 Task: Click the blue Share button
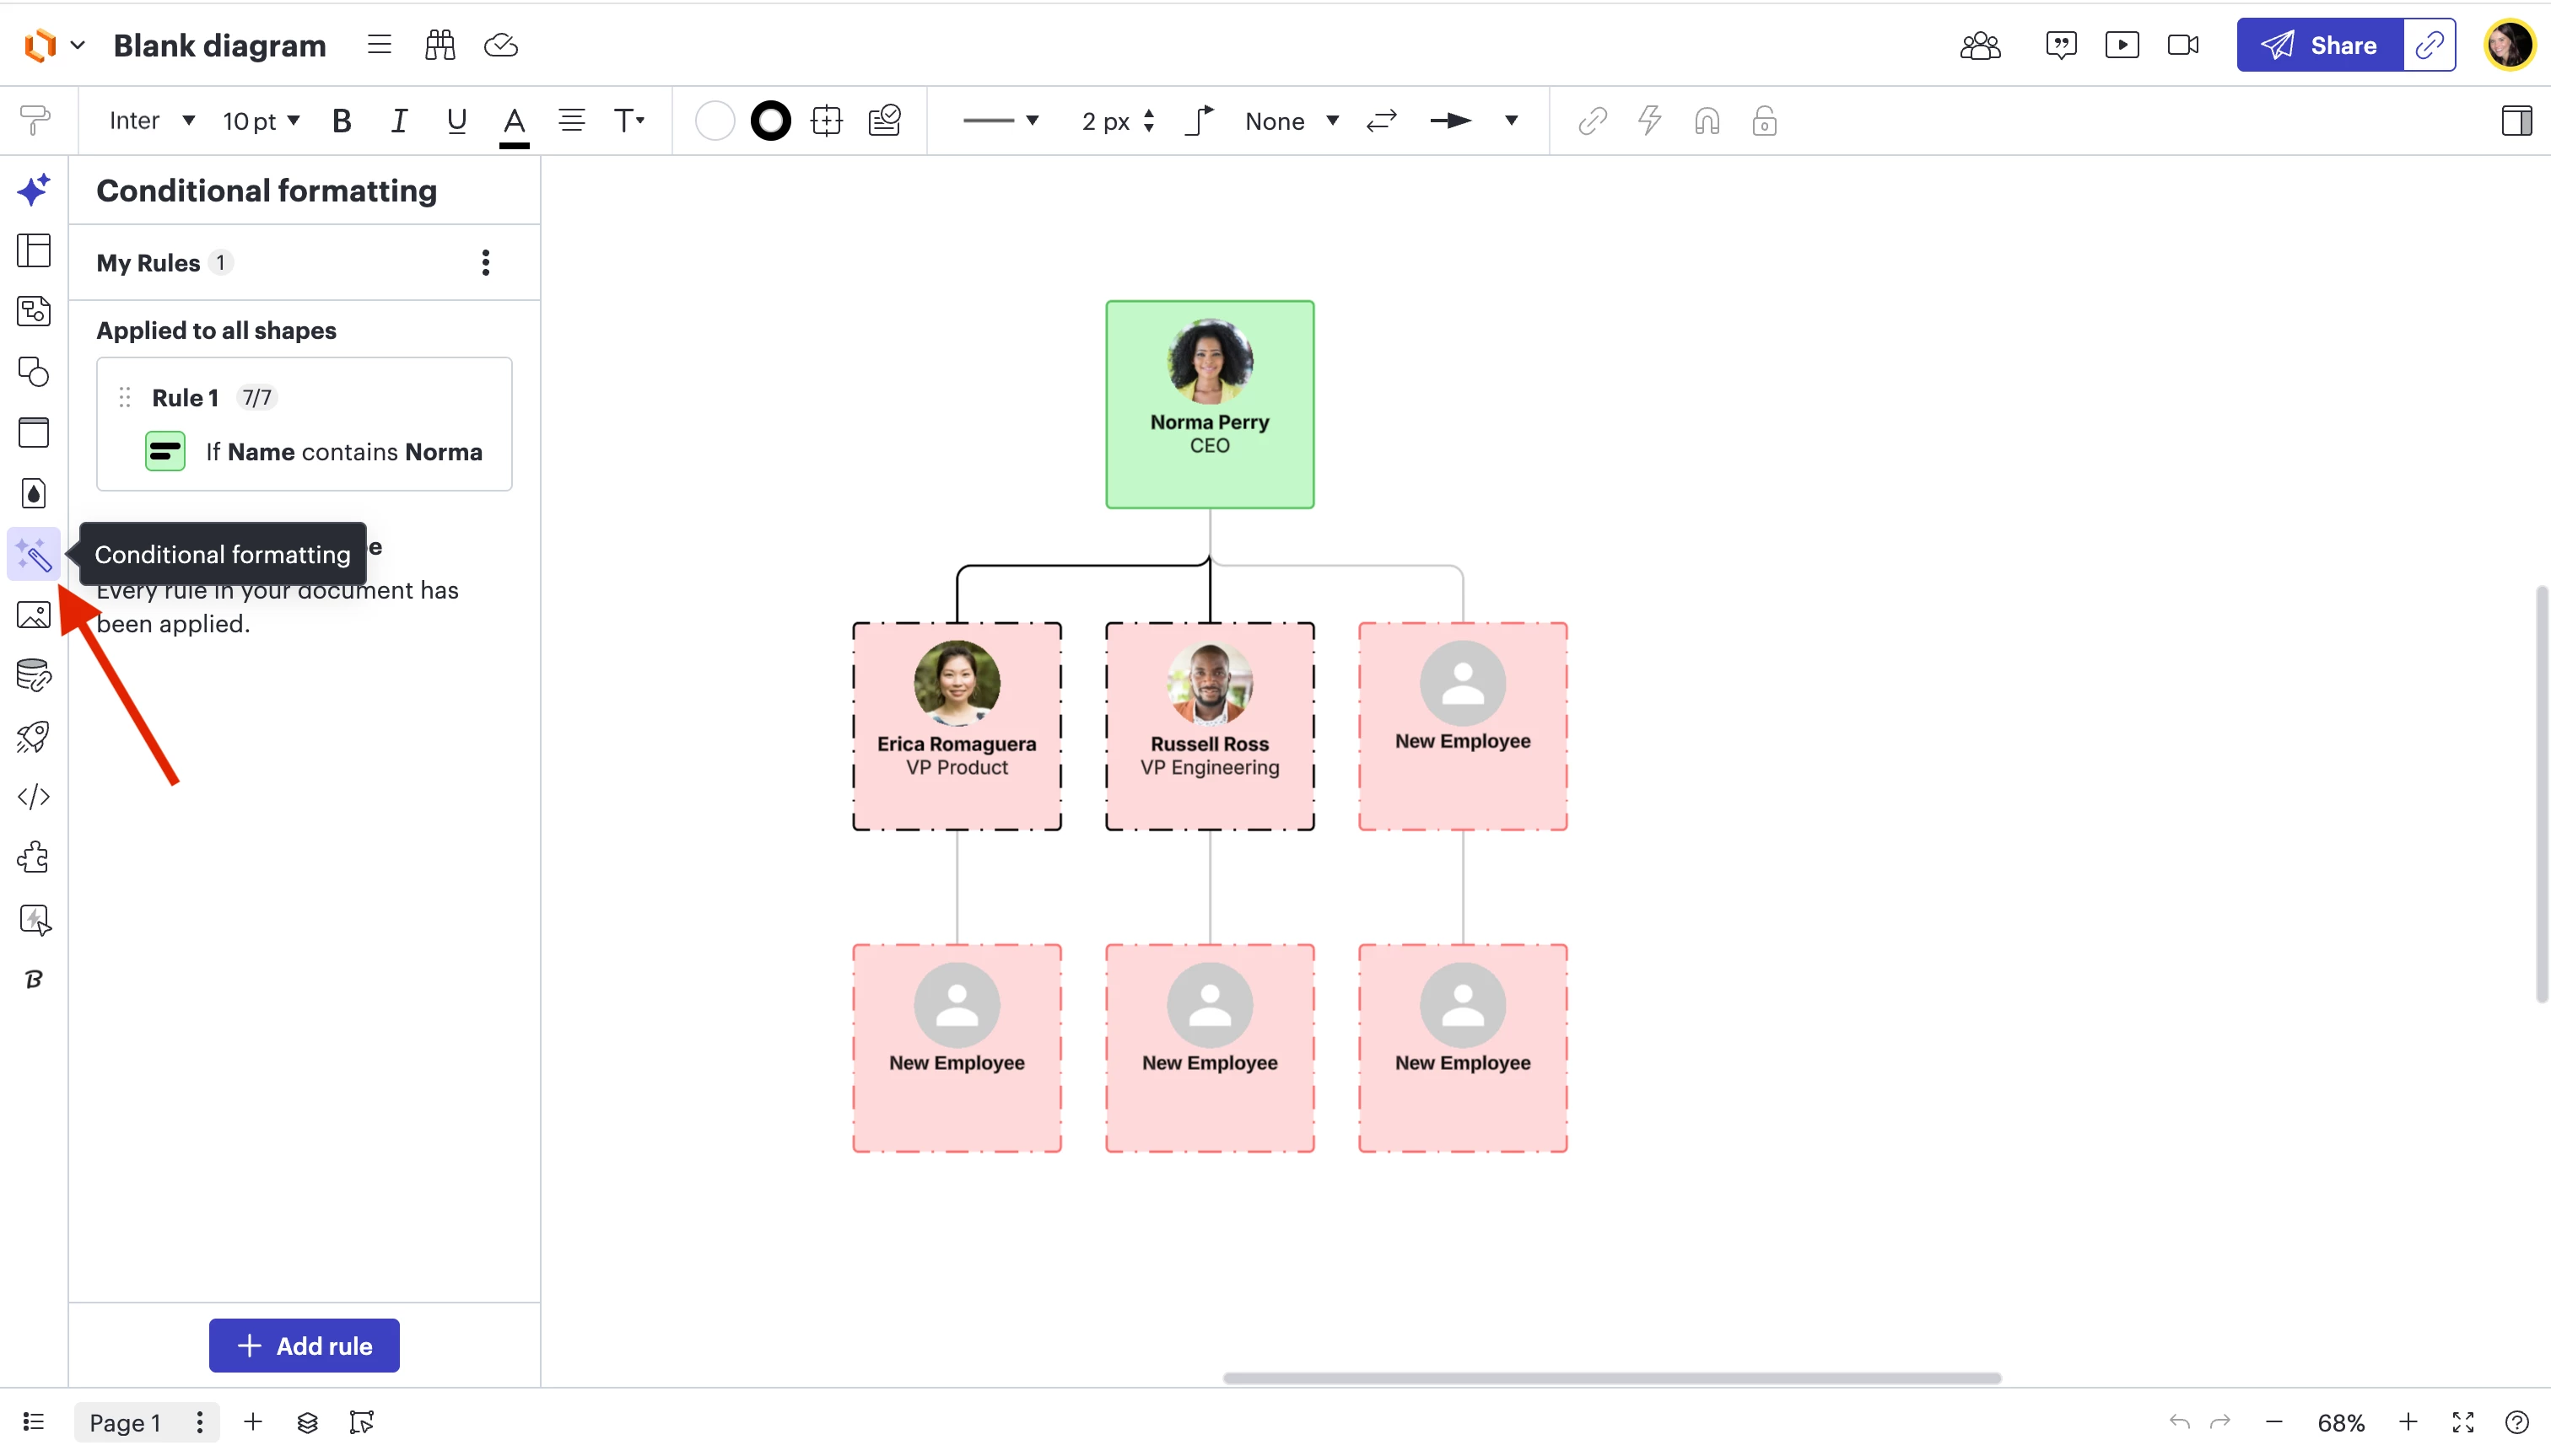point(2320,45)
